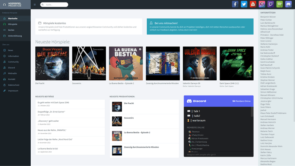Click the Information sidebar icon
The image size is (295, 166).
(x=5, y=56)
